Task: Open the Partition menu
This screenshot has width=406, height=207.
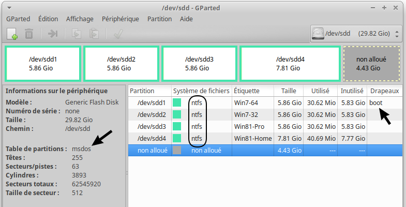Action: tap(159, 19)
